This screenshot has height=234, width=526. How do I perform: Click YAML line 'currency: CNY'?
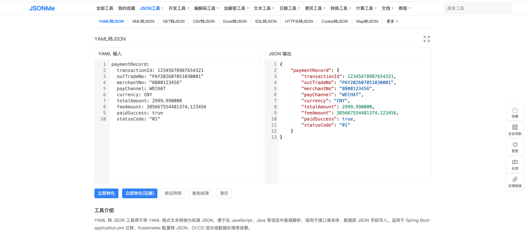click(135, 95)
